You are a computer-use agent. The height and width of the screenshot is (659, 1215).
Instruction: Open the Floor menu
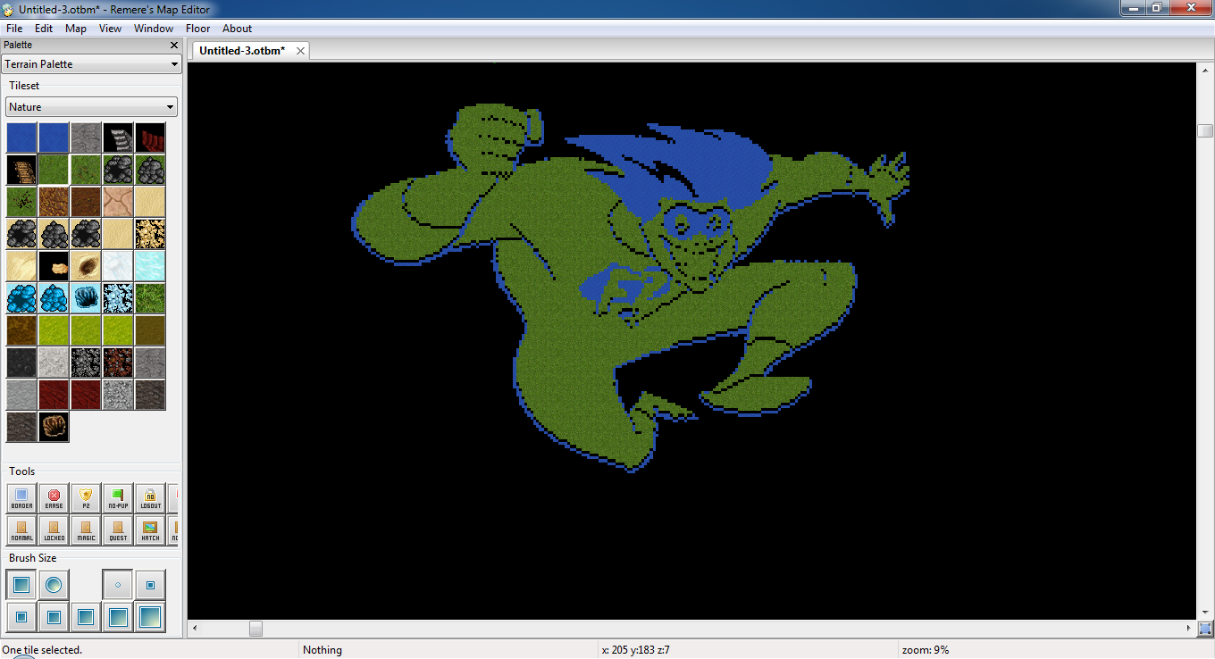pos(197,29)
